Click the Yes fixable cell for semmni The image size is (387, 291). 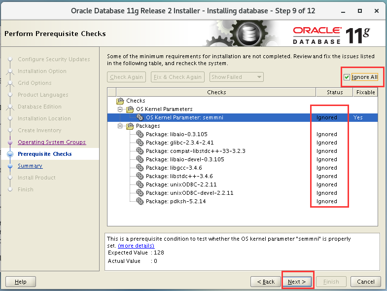pos(358,117)
